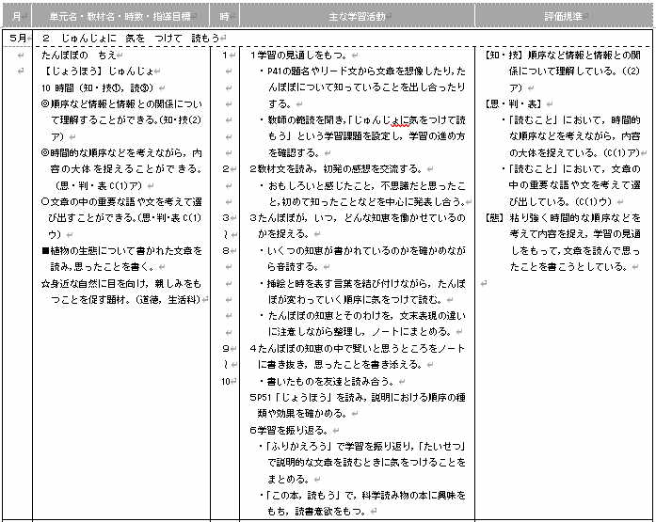Click line '・たんぽぽの知恵とそのわけを'

(362, 315)
